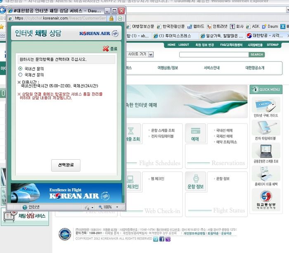Click the 채팅 상담 서비스 banner
Screen dimensions: 289x253
pyautogui.click(x=25, y=217)
